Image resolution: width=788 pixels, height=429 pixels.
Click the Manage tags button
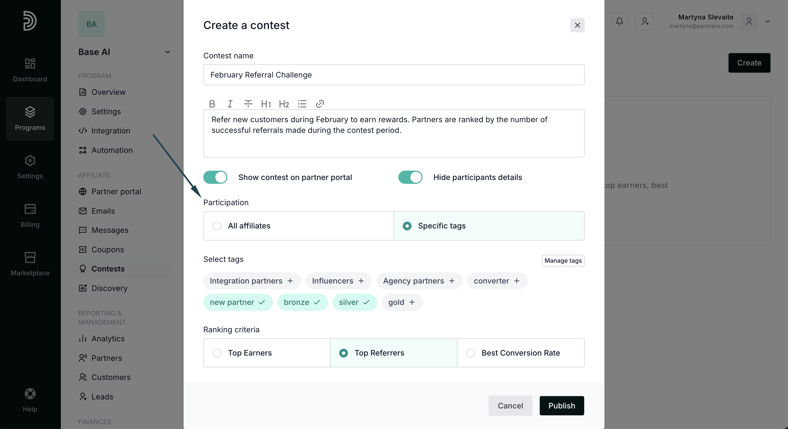click(563, 261)
